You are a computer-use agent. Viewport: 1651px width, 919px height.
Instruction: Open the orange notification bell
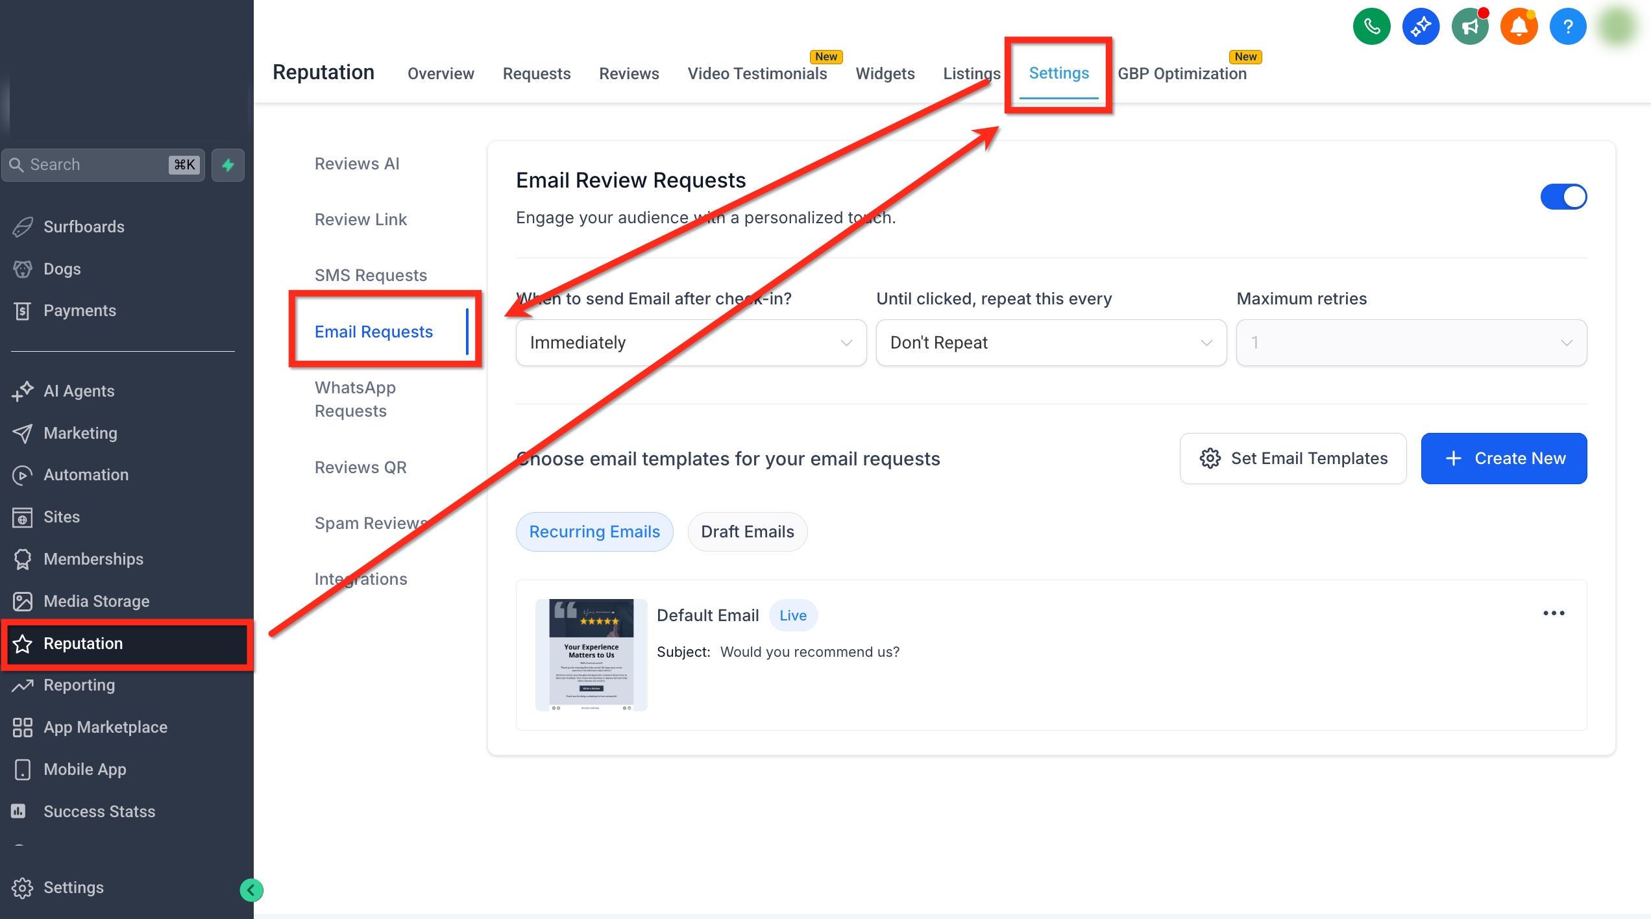1519,27
